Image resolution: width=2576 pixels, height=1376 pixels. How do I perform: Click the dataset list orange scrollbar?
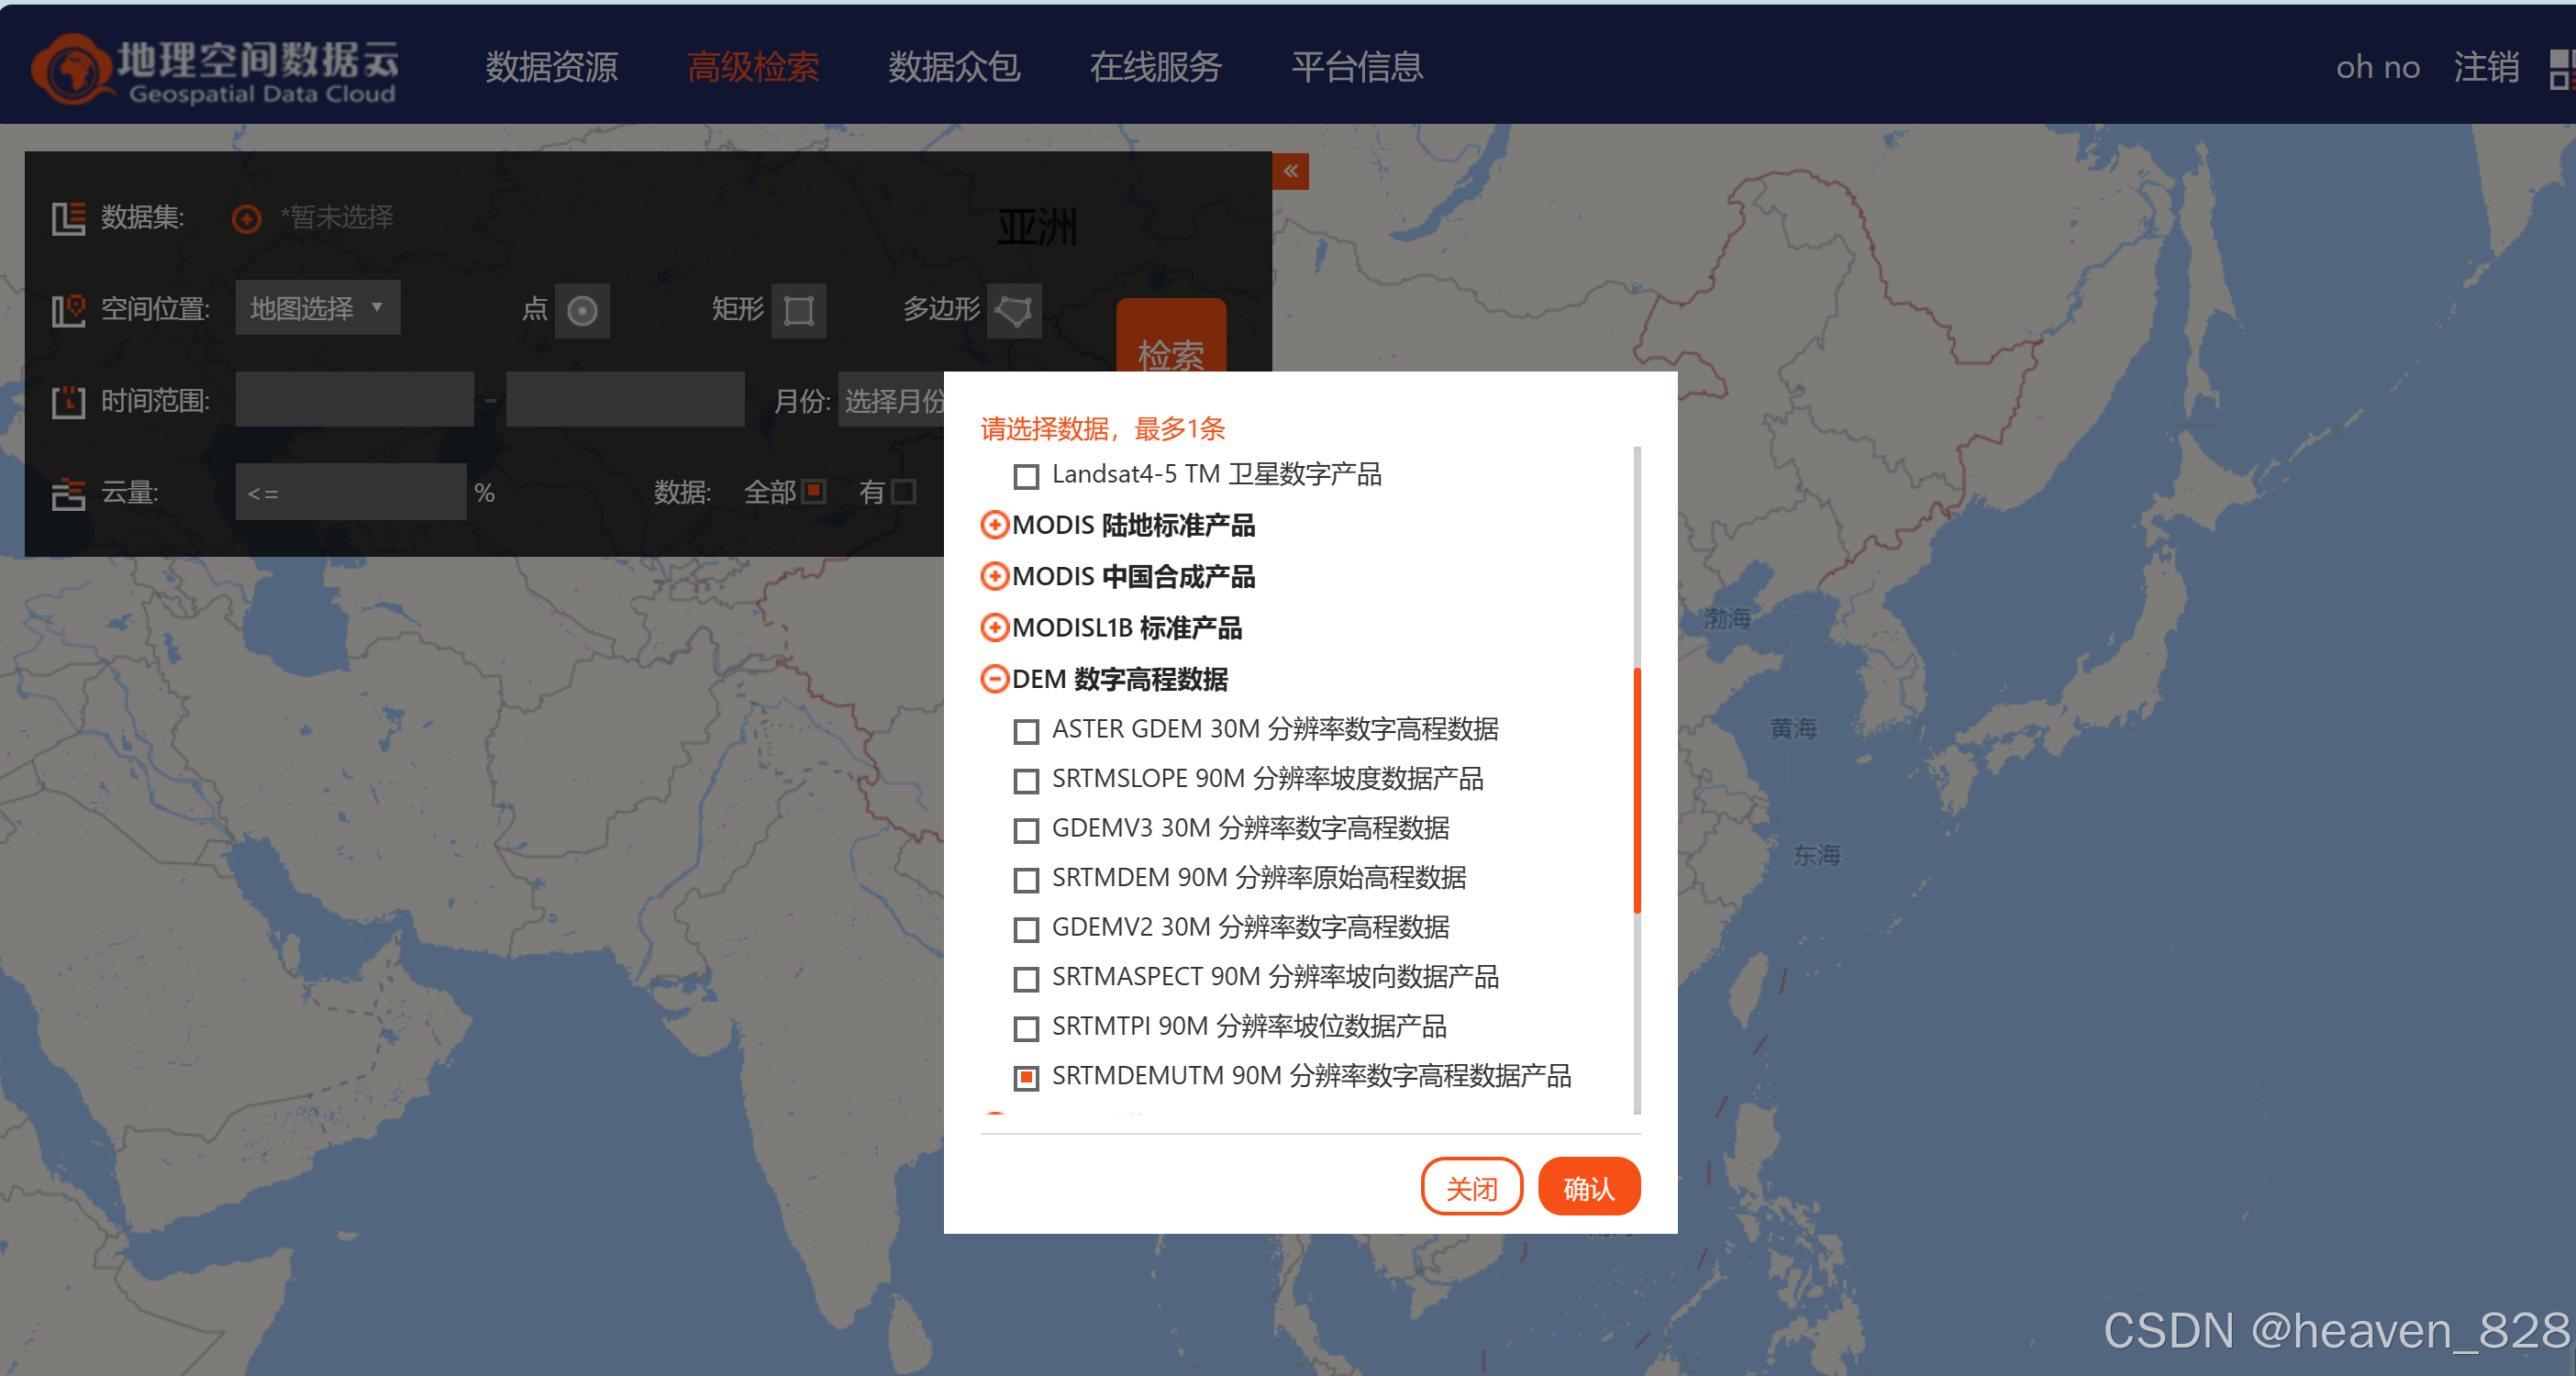click(x=1636, y=790)
